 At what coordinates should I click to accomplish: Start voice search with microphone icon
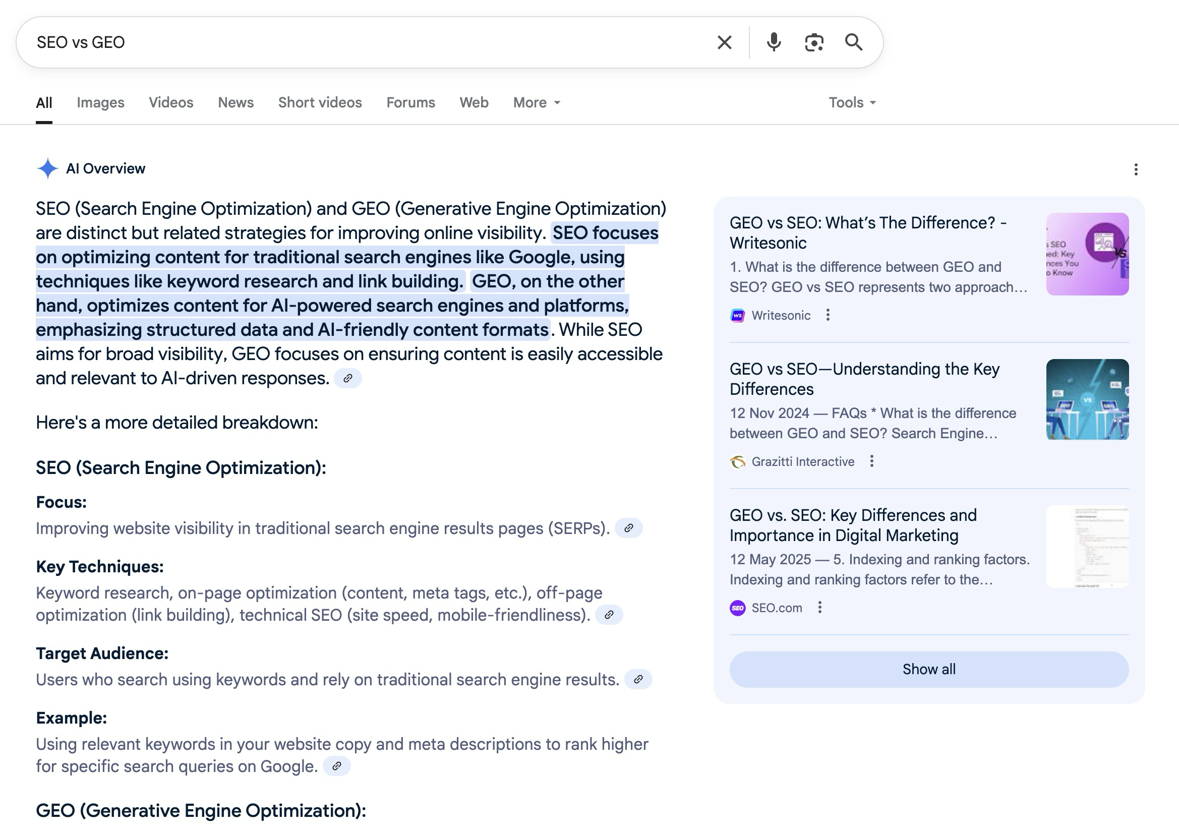(x=774, y=42)
